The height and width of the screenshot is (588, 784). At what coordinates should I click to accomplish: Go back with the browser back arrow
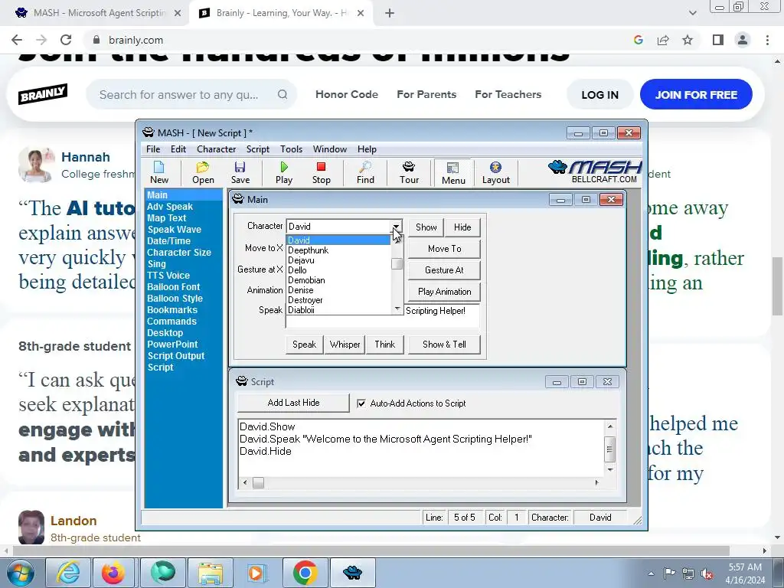coord(17,40)
